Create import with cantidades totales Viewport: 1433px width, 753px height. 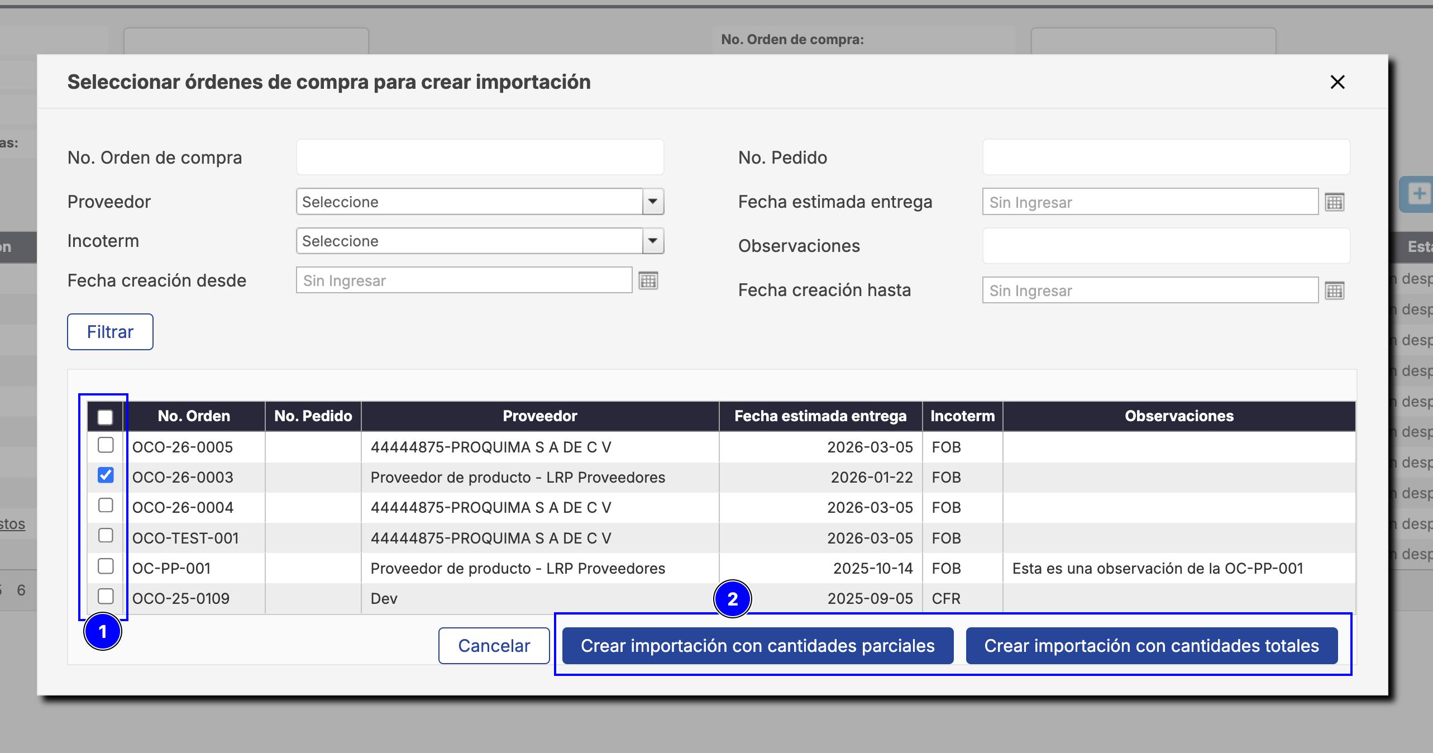(x=1151, y=646)
